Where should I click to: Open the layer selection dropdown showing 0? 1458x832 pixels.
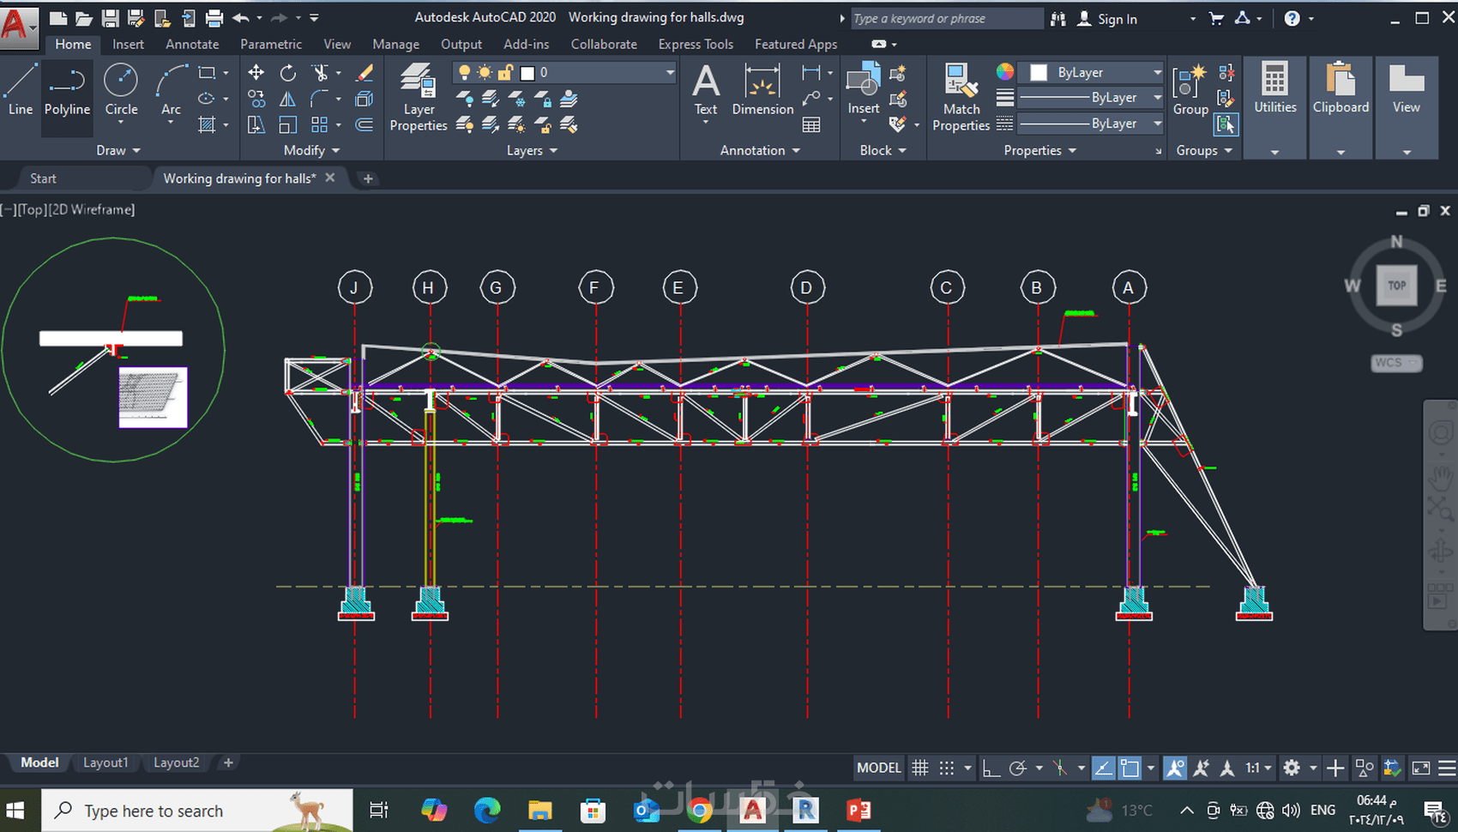coord(670,73)
